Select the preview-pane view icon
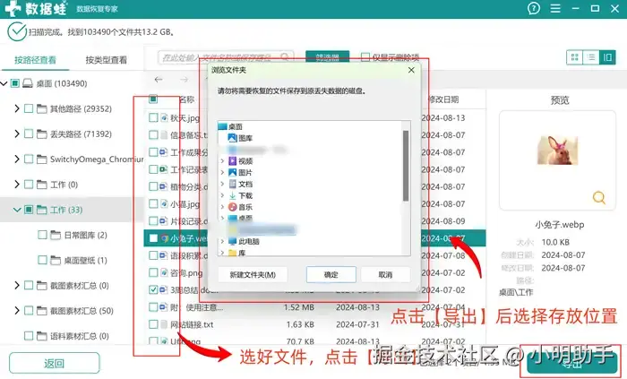Screen dimensions: 627x379 coord(607,57)
